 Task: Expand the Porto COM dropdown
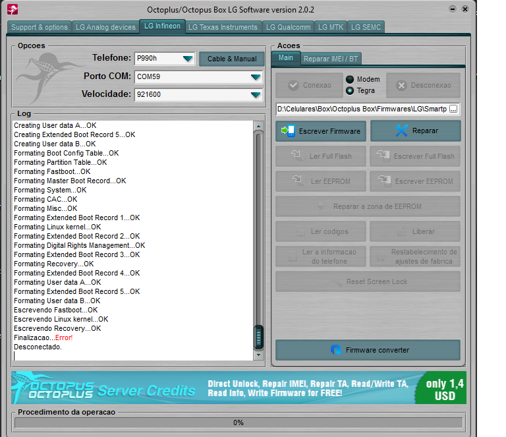(x=256, y=77)
